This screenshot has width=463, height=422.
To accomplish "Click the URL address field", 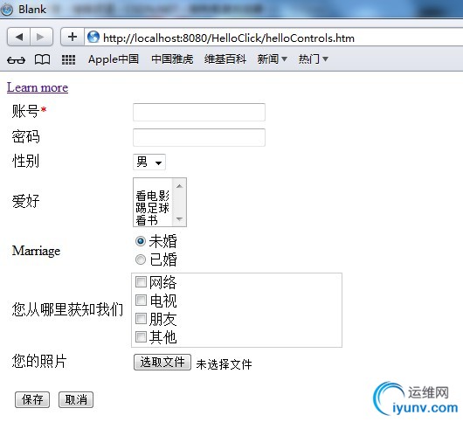I will pos(274,38).
